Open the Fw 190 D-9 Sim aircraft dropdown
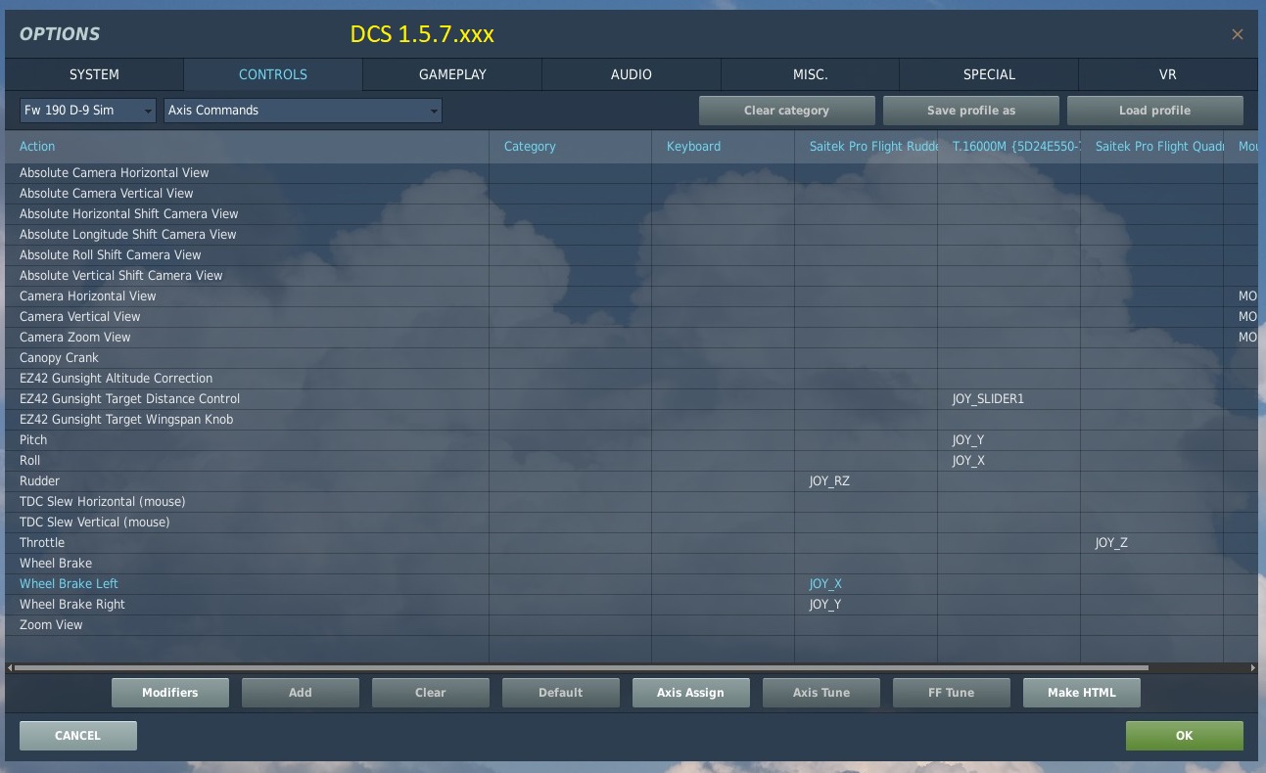 (88, 111)
